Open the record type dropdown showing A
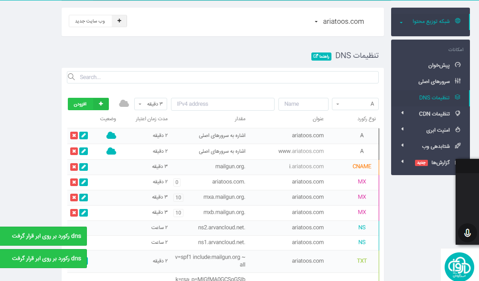This screenshot has width=479, height=281. point(355,104)
